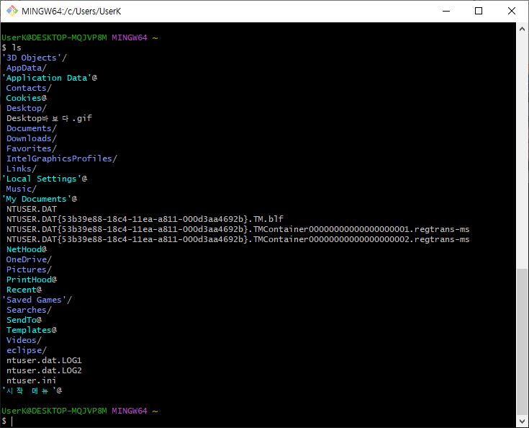Click the SendTo@ link entry
The height and width of the screenshot is (428, 529).
tap(24, 320)
